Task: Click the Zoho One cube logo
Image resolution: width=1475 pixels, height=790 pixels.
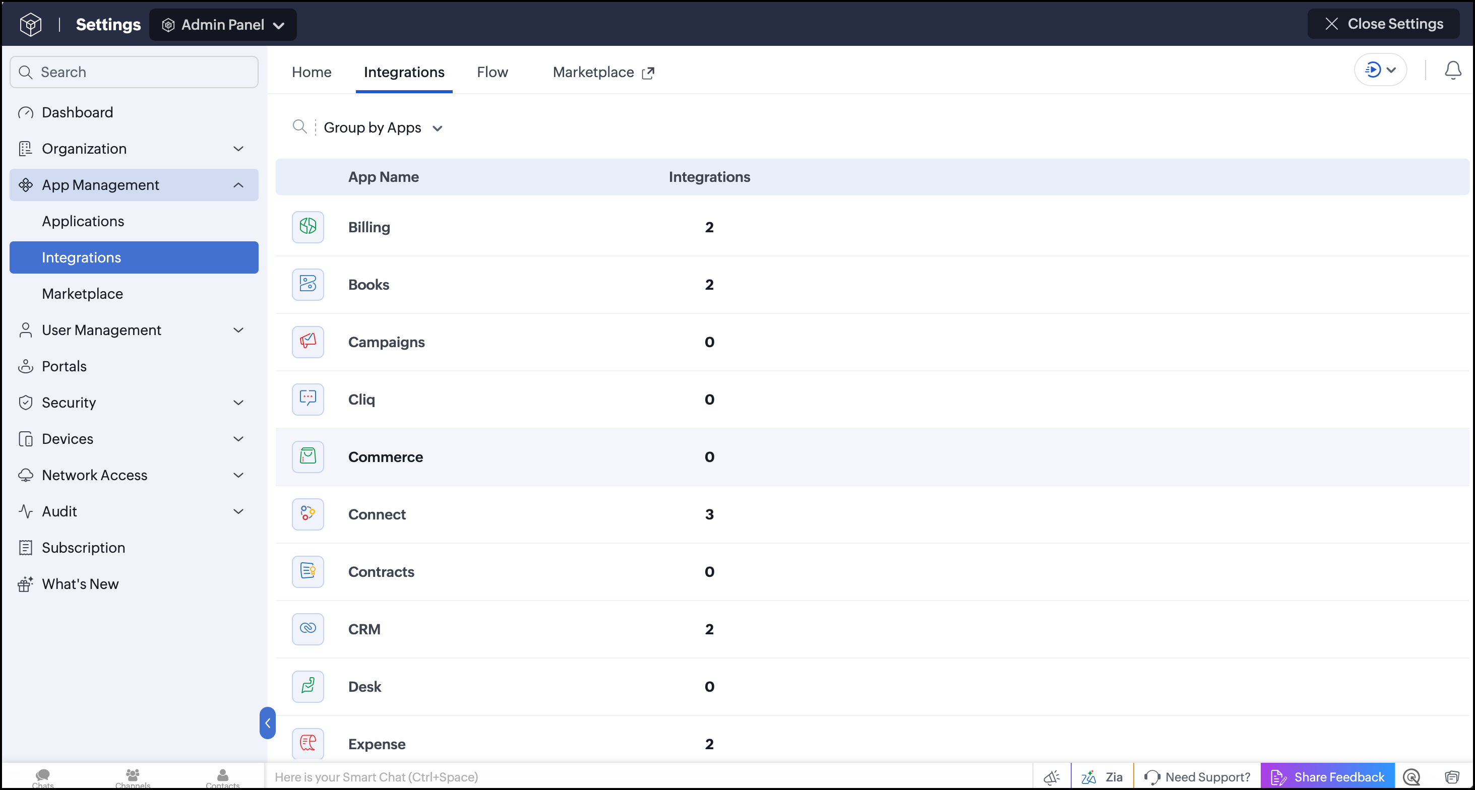Action: tap(30, 24)
